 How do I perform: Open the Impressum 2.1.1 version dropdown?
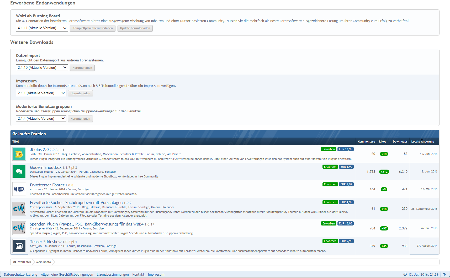tap(41, 93)
